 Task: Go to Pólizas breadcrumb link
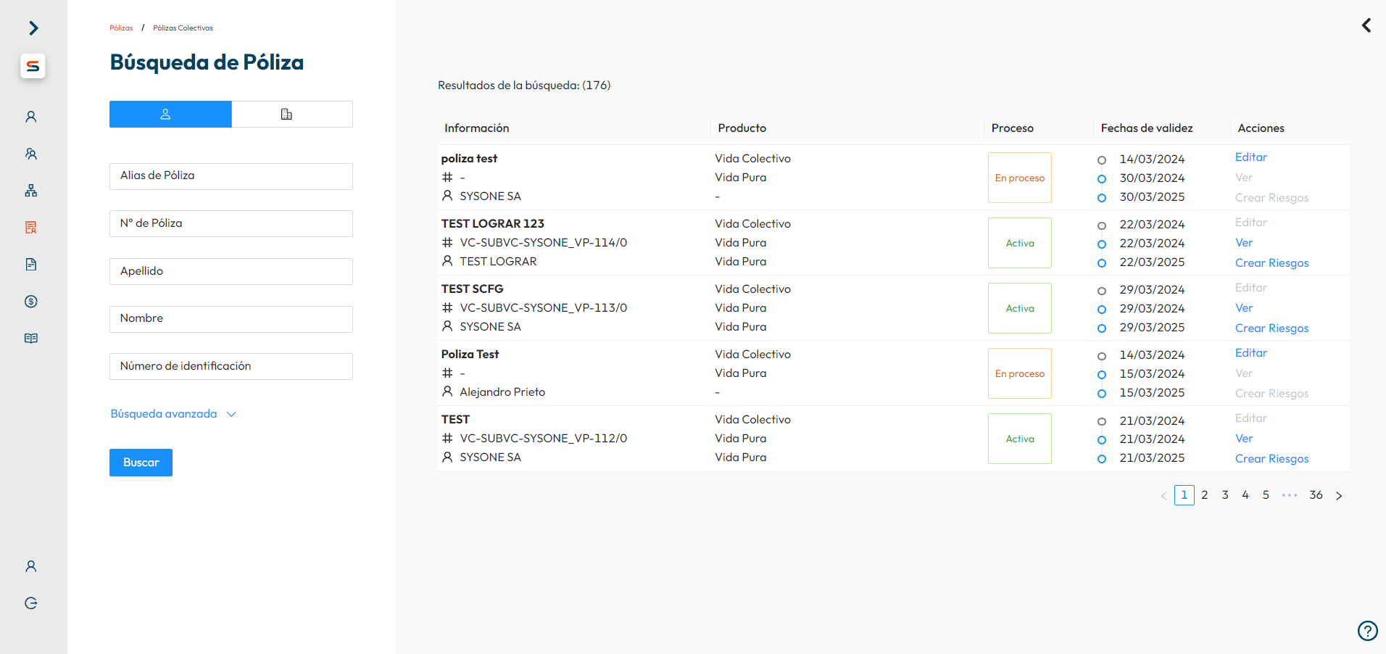tap(121, 28)
